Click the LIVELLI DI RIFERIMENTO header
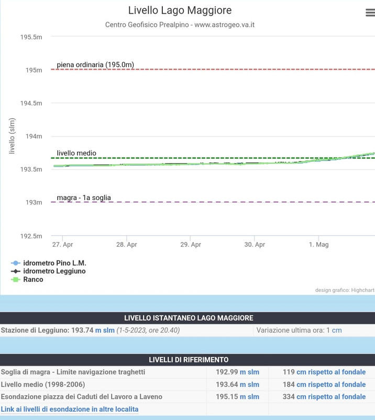The height and width of the screenshot is (420, 375). (x=189, y=360)
